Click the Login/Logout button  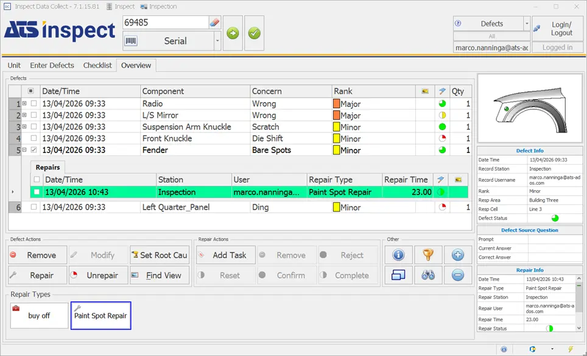point(557,29)
